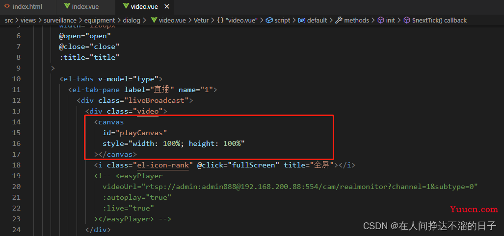Viewport: 504px width, 236px height.
Task: Close the video.vue editor tab
Action: coord(166,7)
